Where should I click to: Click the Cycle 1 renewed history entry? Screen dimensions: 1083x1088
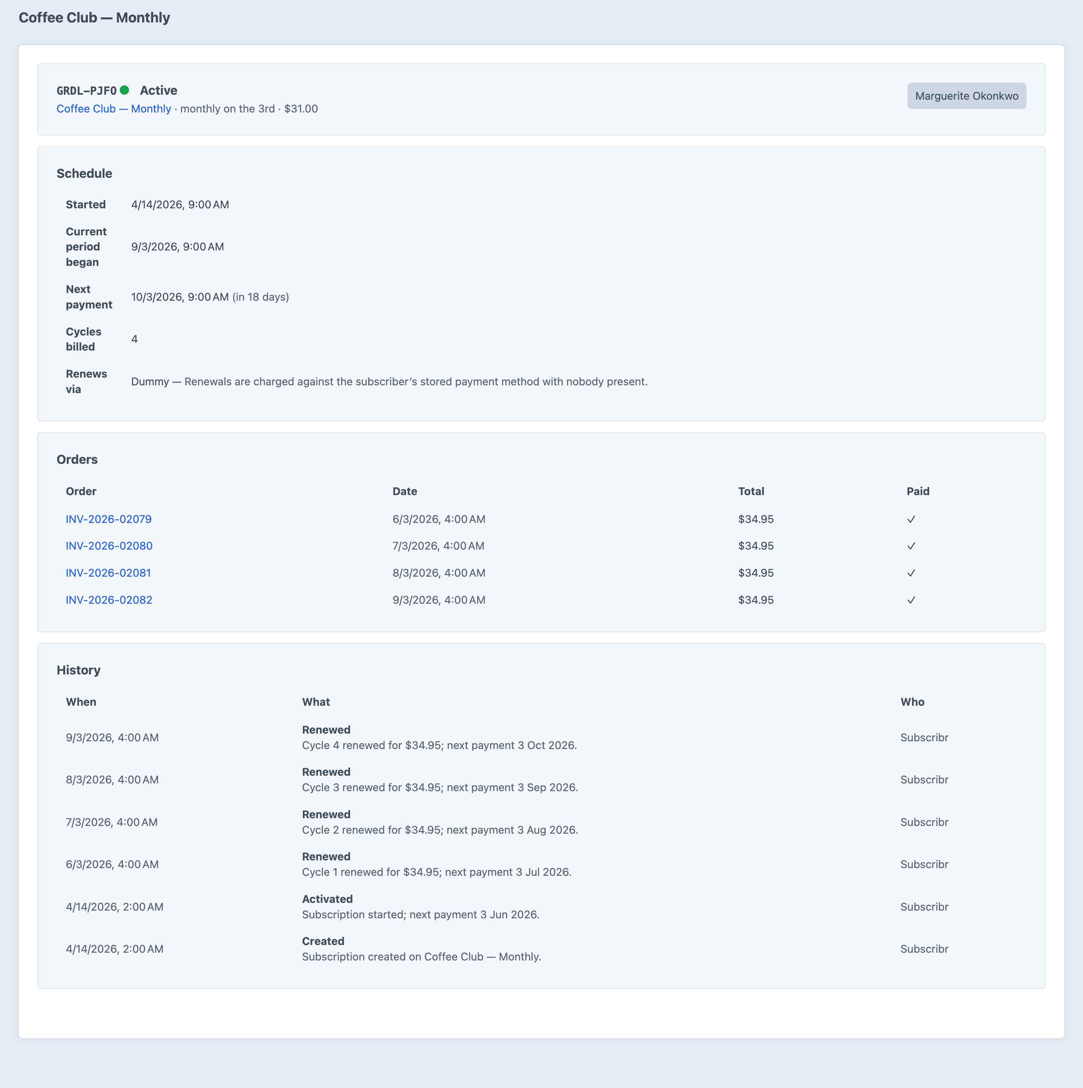pos(437,865)
